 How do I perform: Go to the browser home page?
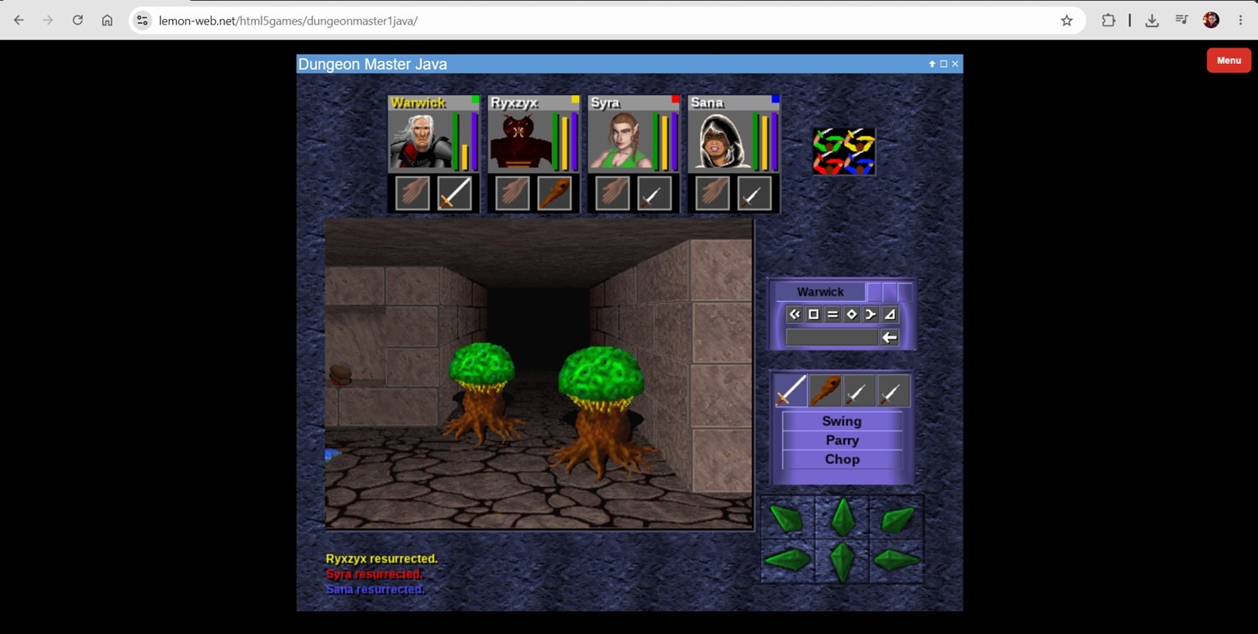coord(107,21)
